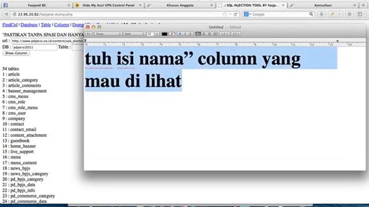Open the sidebar panel icon in browser toolbar
This screenshot has height=207, width=369.
tap(360, 14)
